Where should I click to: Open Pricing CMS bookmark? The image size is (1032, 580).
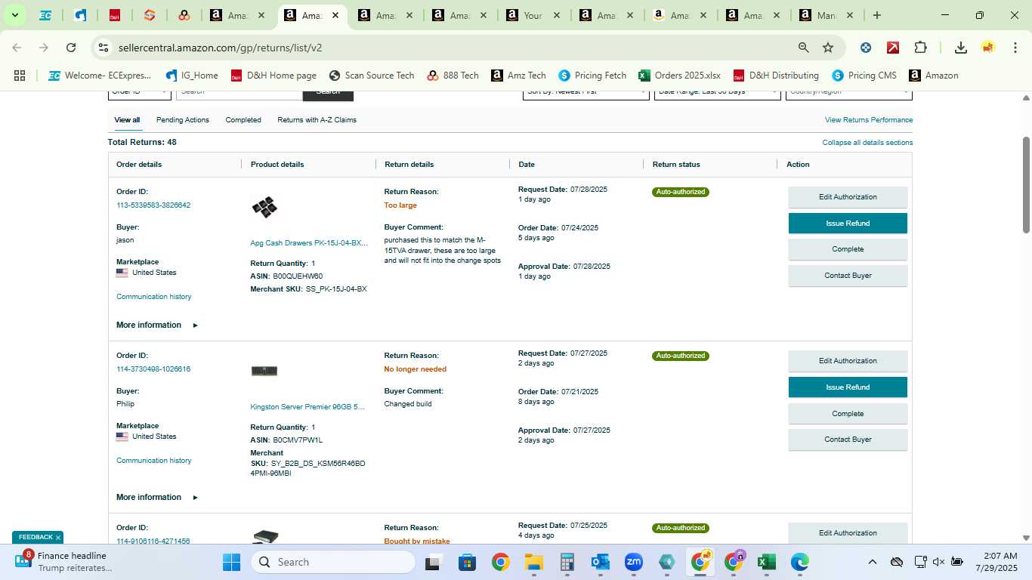(x=864, y=76)
